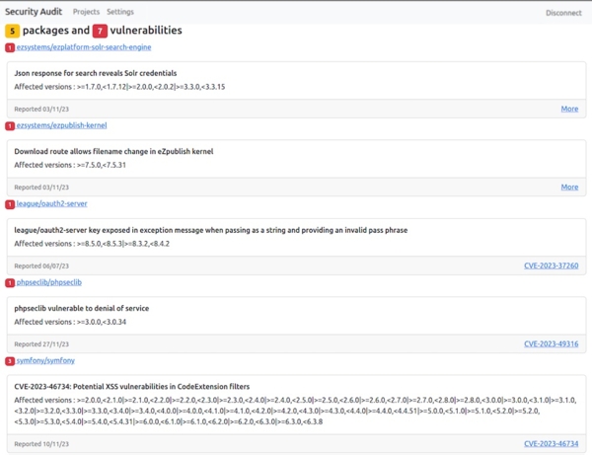
Task: Open the Projects menu item
Action: (86, 12)
